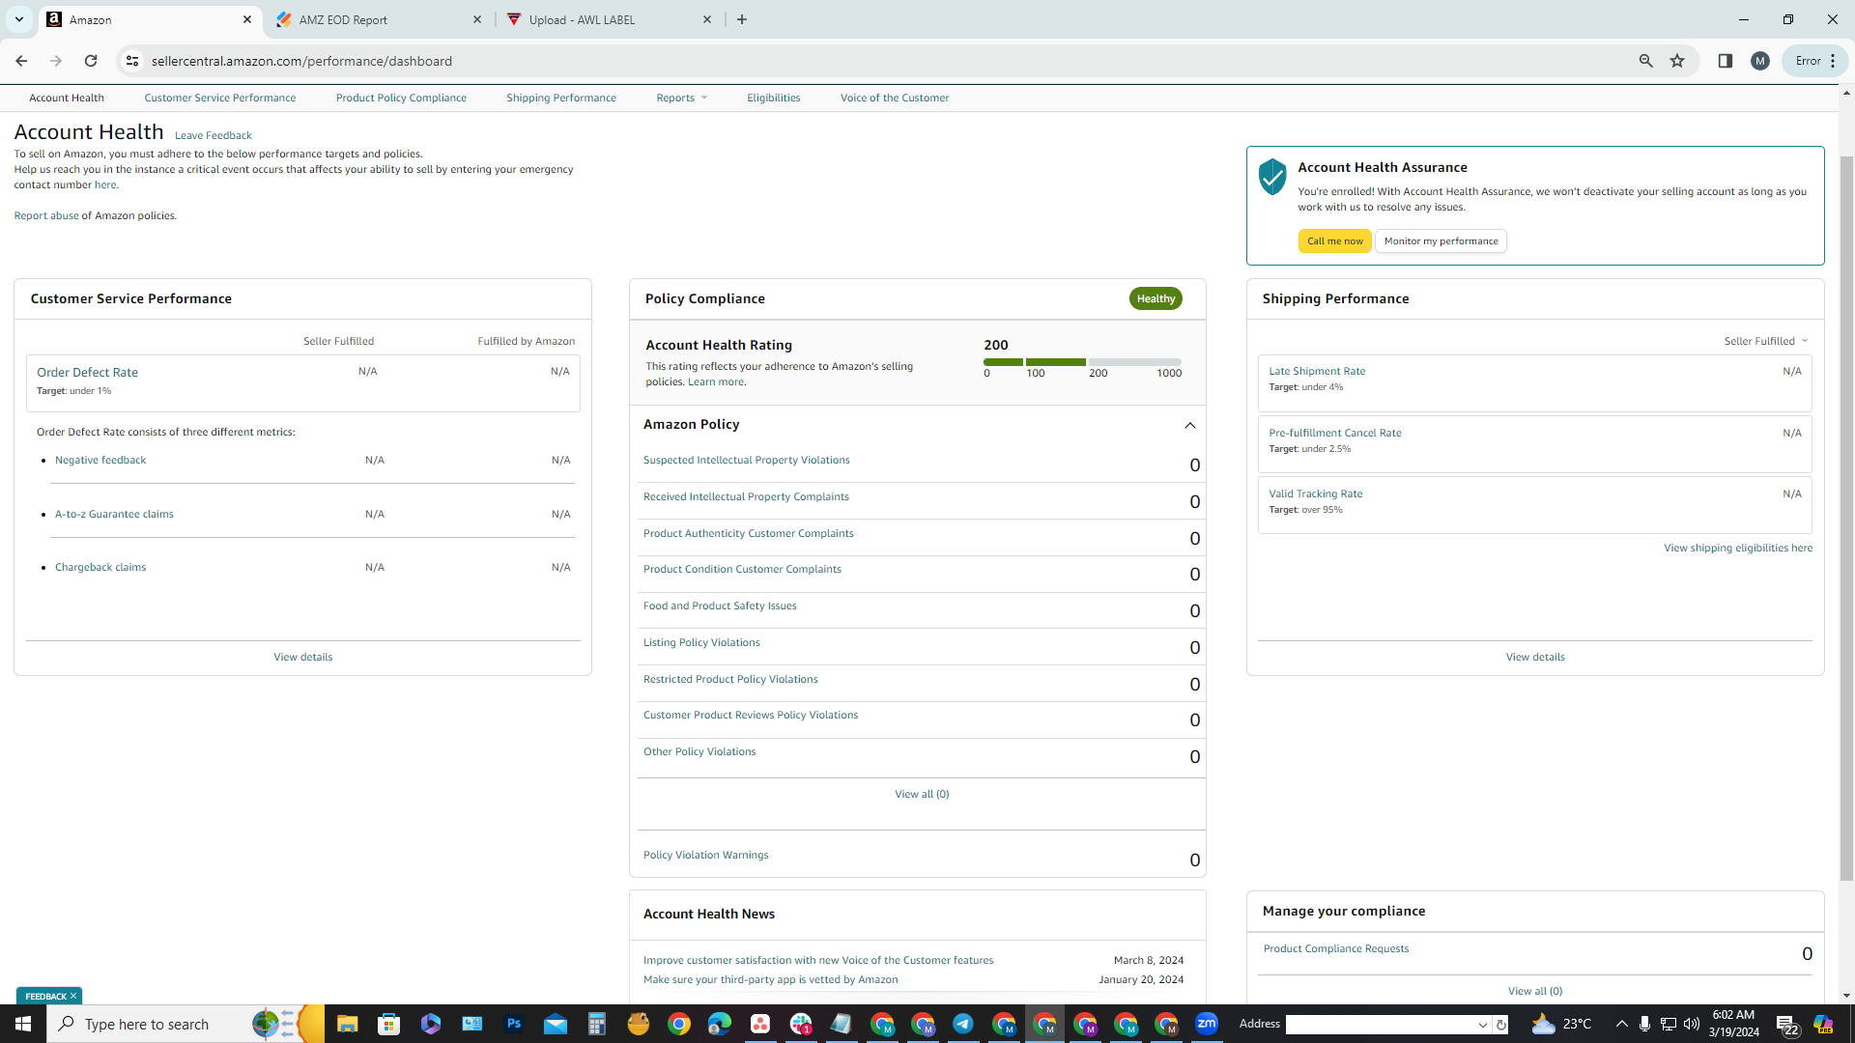The width and height of the screenshot is (1855, 1043).
Task: Click the browser forward arrow
Action: (x=56, y=61)
